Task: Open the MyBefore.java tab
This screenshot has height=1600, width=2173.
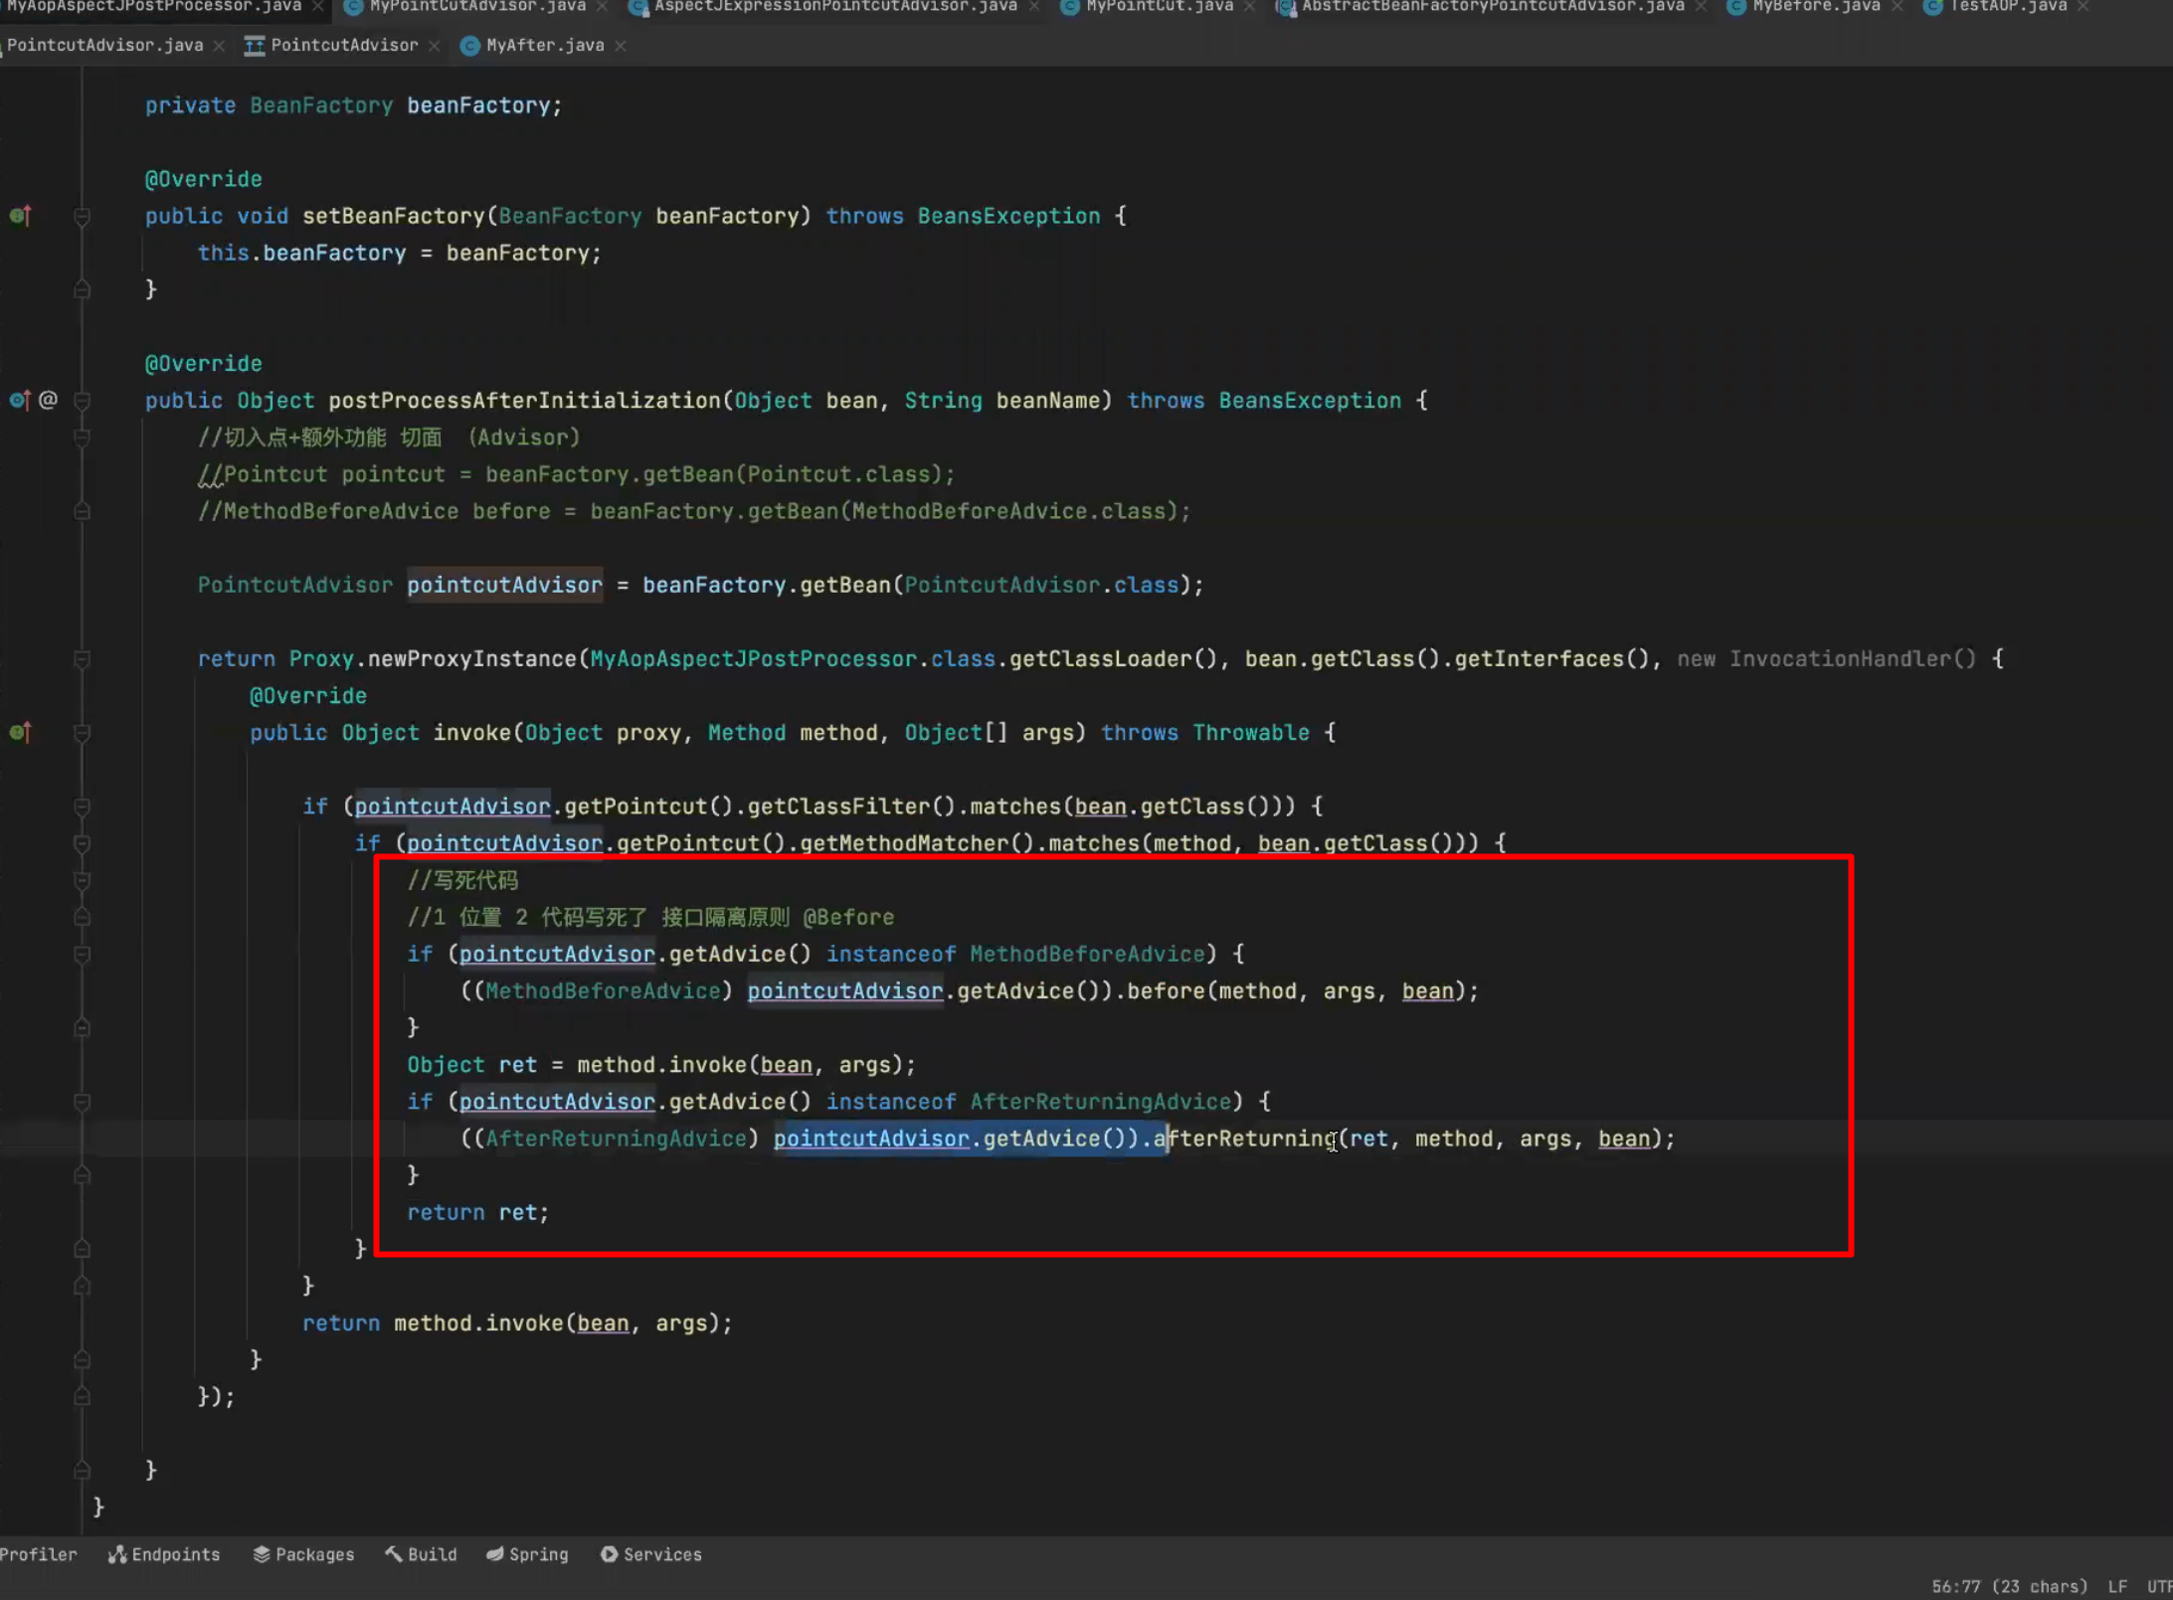Action: click(x=1815, y=7)
